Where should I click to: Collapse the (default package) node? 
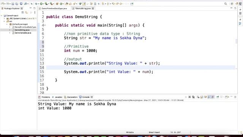pos(7,24)
